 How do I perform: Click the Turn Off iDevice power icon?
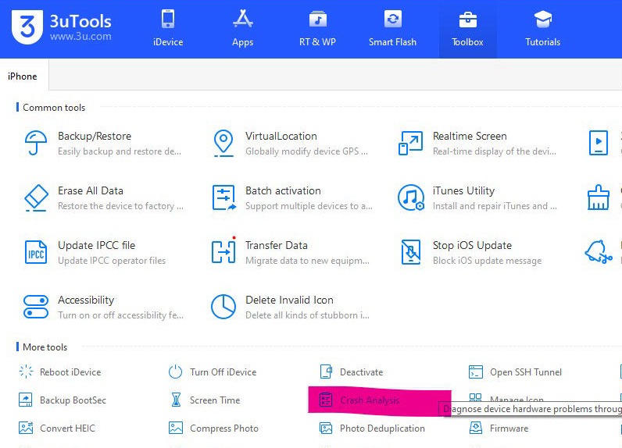[175, 372]
